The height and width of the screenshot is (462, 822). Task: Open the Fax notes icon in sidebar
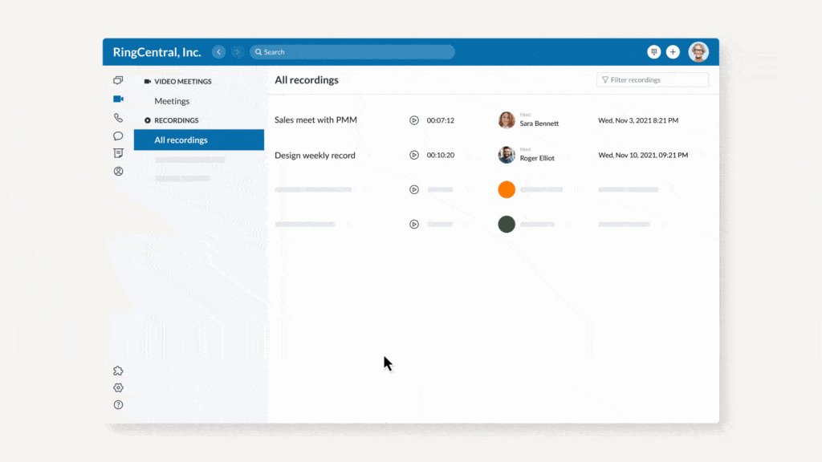click(118, 153)
